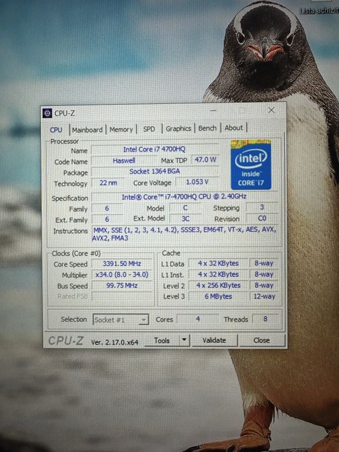Click the Instructions list starting with MMX
Screen dimensions: 339x452
[185, 234]
